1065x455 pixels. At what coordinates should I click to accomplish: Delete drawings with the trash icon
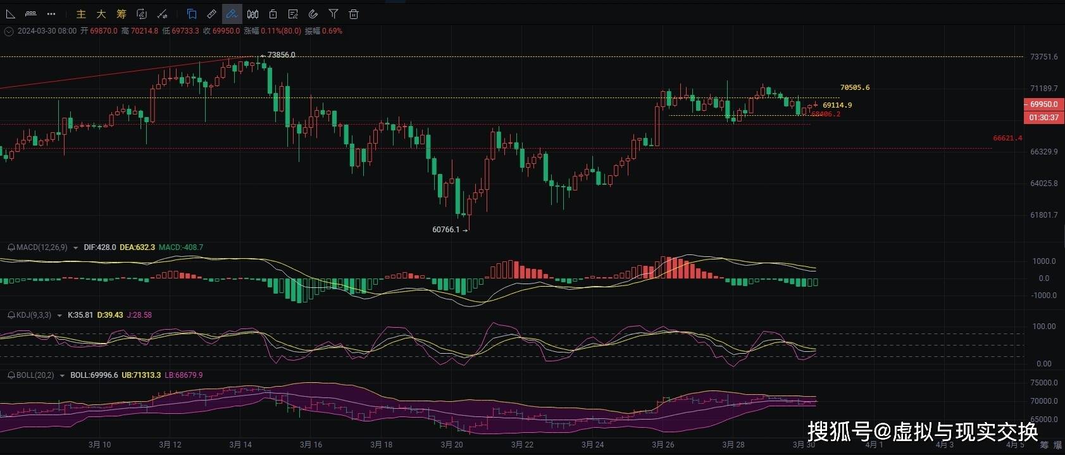tap(354, 13)
